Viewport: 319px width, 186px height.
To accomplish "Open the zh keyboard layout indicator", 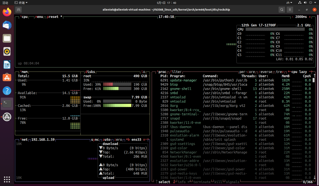I will click(289, 2).
